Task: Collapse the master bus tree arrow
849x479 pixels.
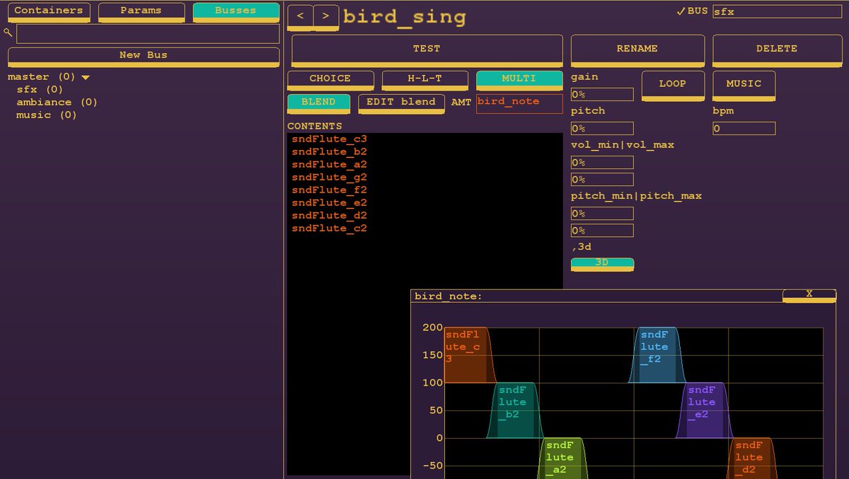Action: click(86, 77)
